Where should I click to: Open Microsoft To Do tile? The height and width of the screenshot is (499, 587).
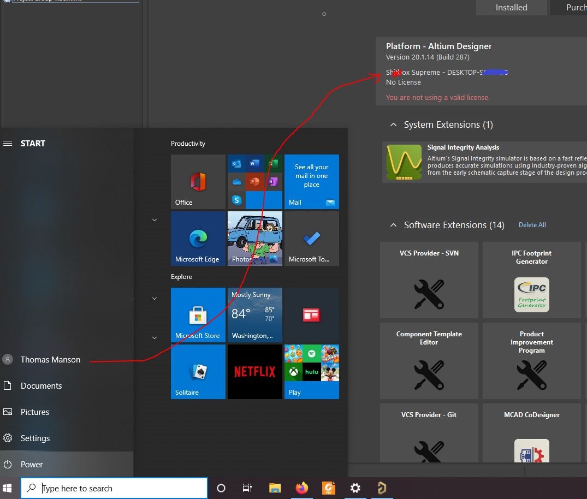(x=311, y=239)
